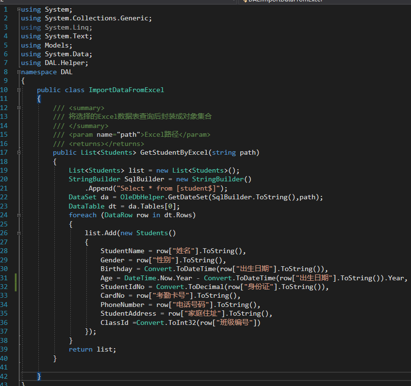Click line number 31 in the gutter

point(4,278)
